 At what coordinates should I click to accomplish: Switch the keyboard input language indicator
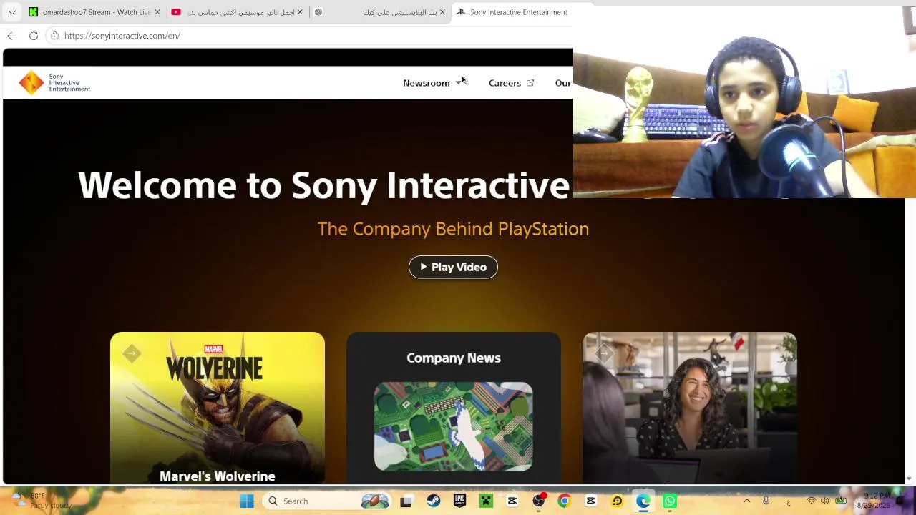tap(789, 501)
